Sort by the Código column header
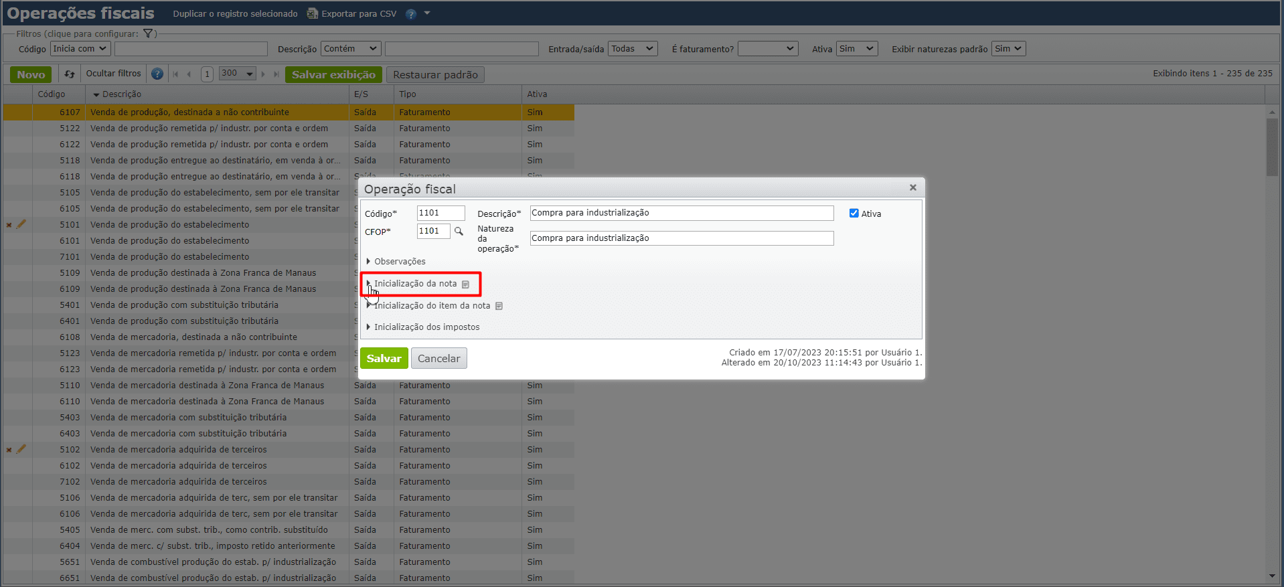The image size is (1284, 587). pos(52,94)
